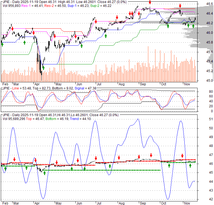The width and height of the screenshot is (214, 205).
Task: Click the Trend = 44.10 label
Action: [x=80, y=119]
